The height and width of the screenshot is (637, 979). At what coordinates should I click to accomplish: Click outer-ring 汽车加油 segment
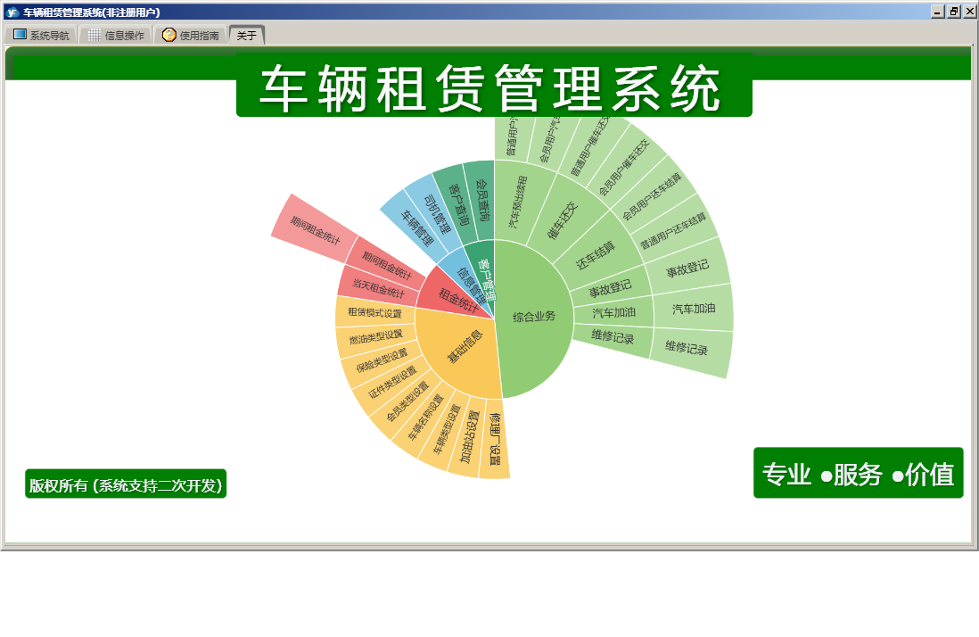pos(694,309)
